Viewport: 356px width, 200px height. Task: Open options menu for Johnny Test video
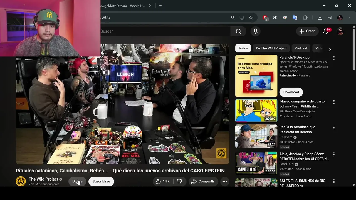coord(334,102)
